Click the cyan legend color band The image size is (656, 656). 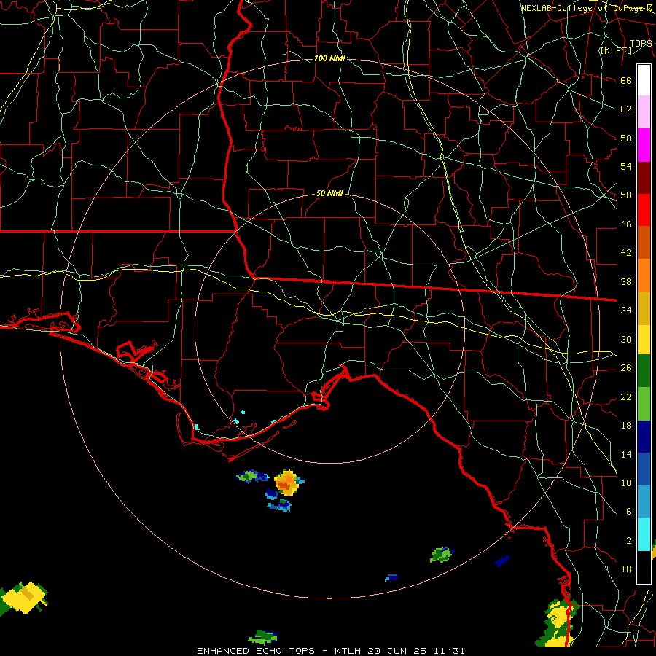pos(644,534)
